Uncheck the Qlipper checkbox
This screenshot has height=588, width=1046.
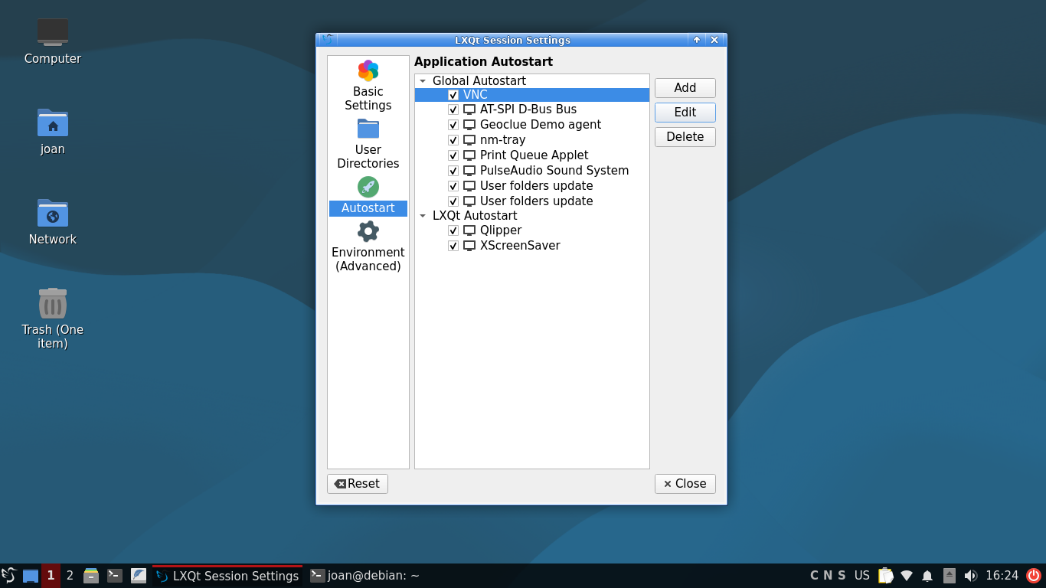click(453, 230)
